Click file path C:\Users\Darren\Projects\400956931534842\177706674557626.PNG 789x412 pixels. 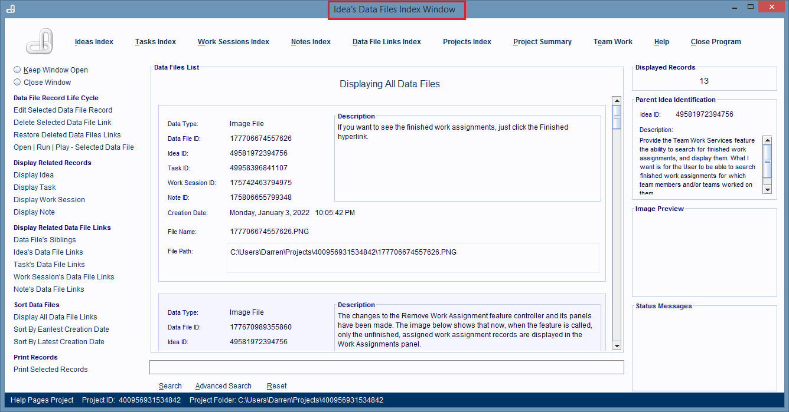[x=343, y=252]
